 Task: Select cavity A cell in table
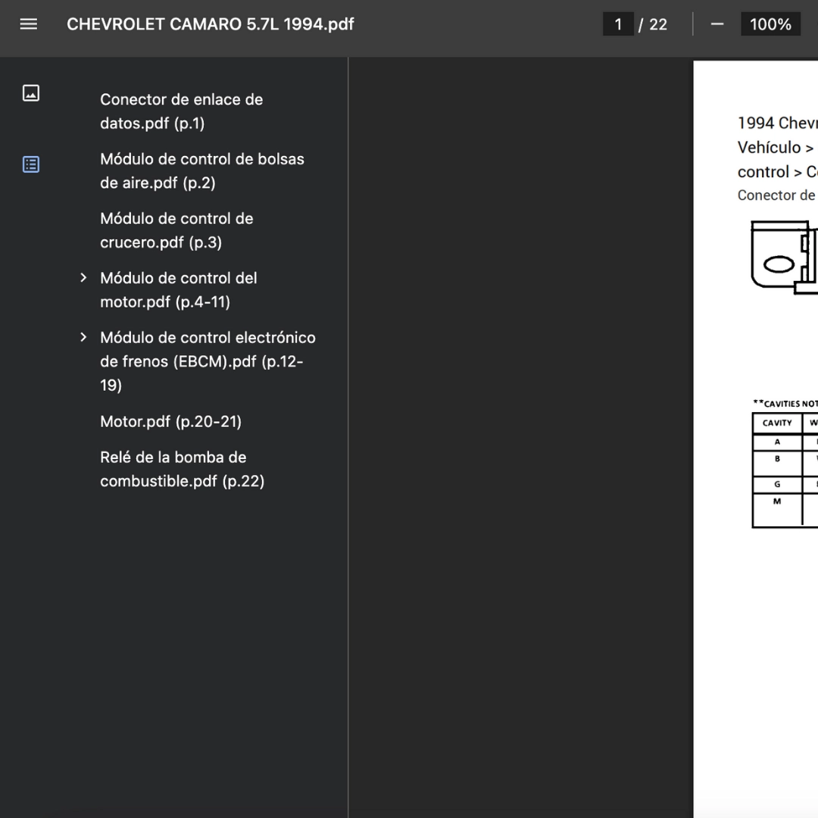pyautogui.click(x=777, y=442)
